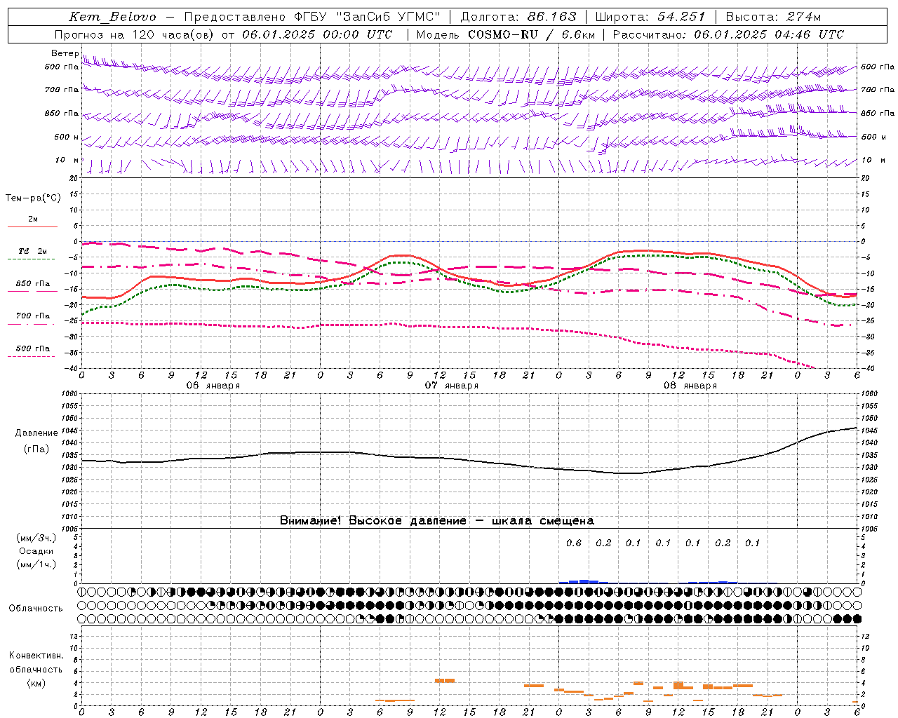Click the Широта: 54.251 value

[650, 17]
